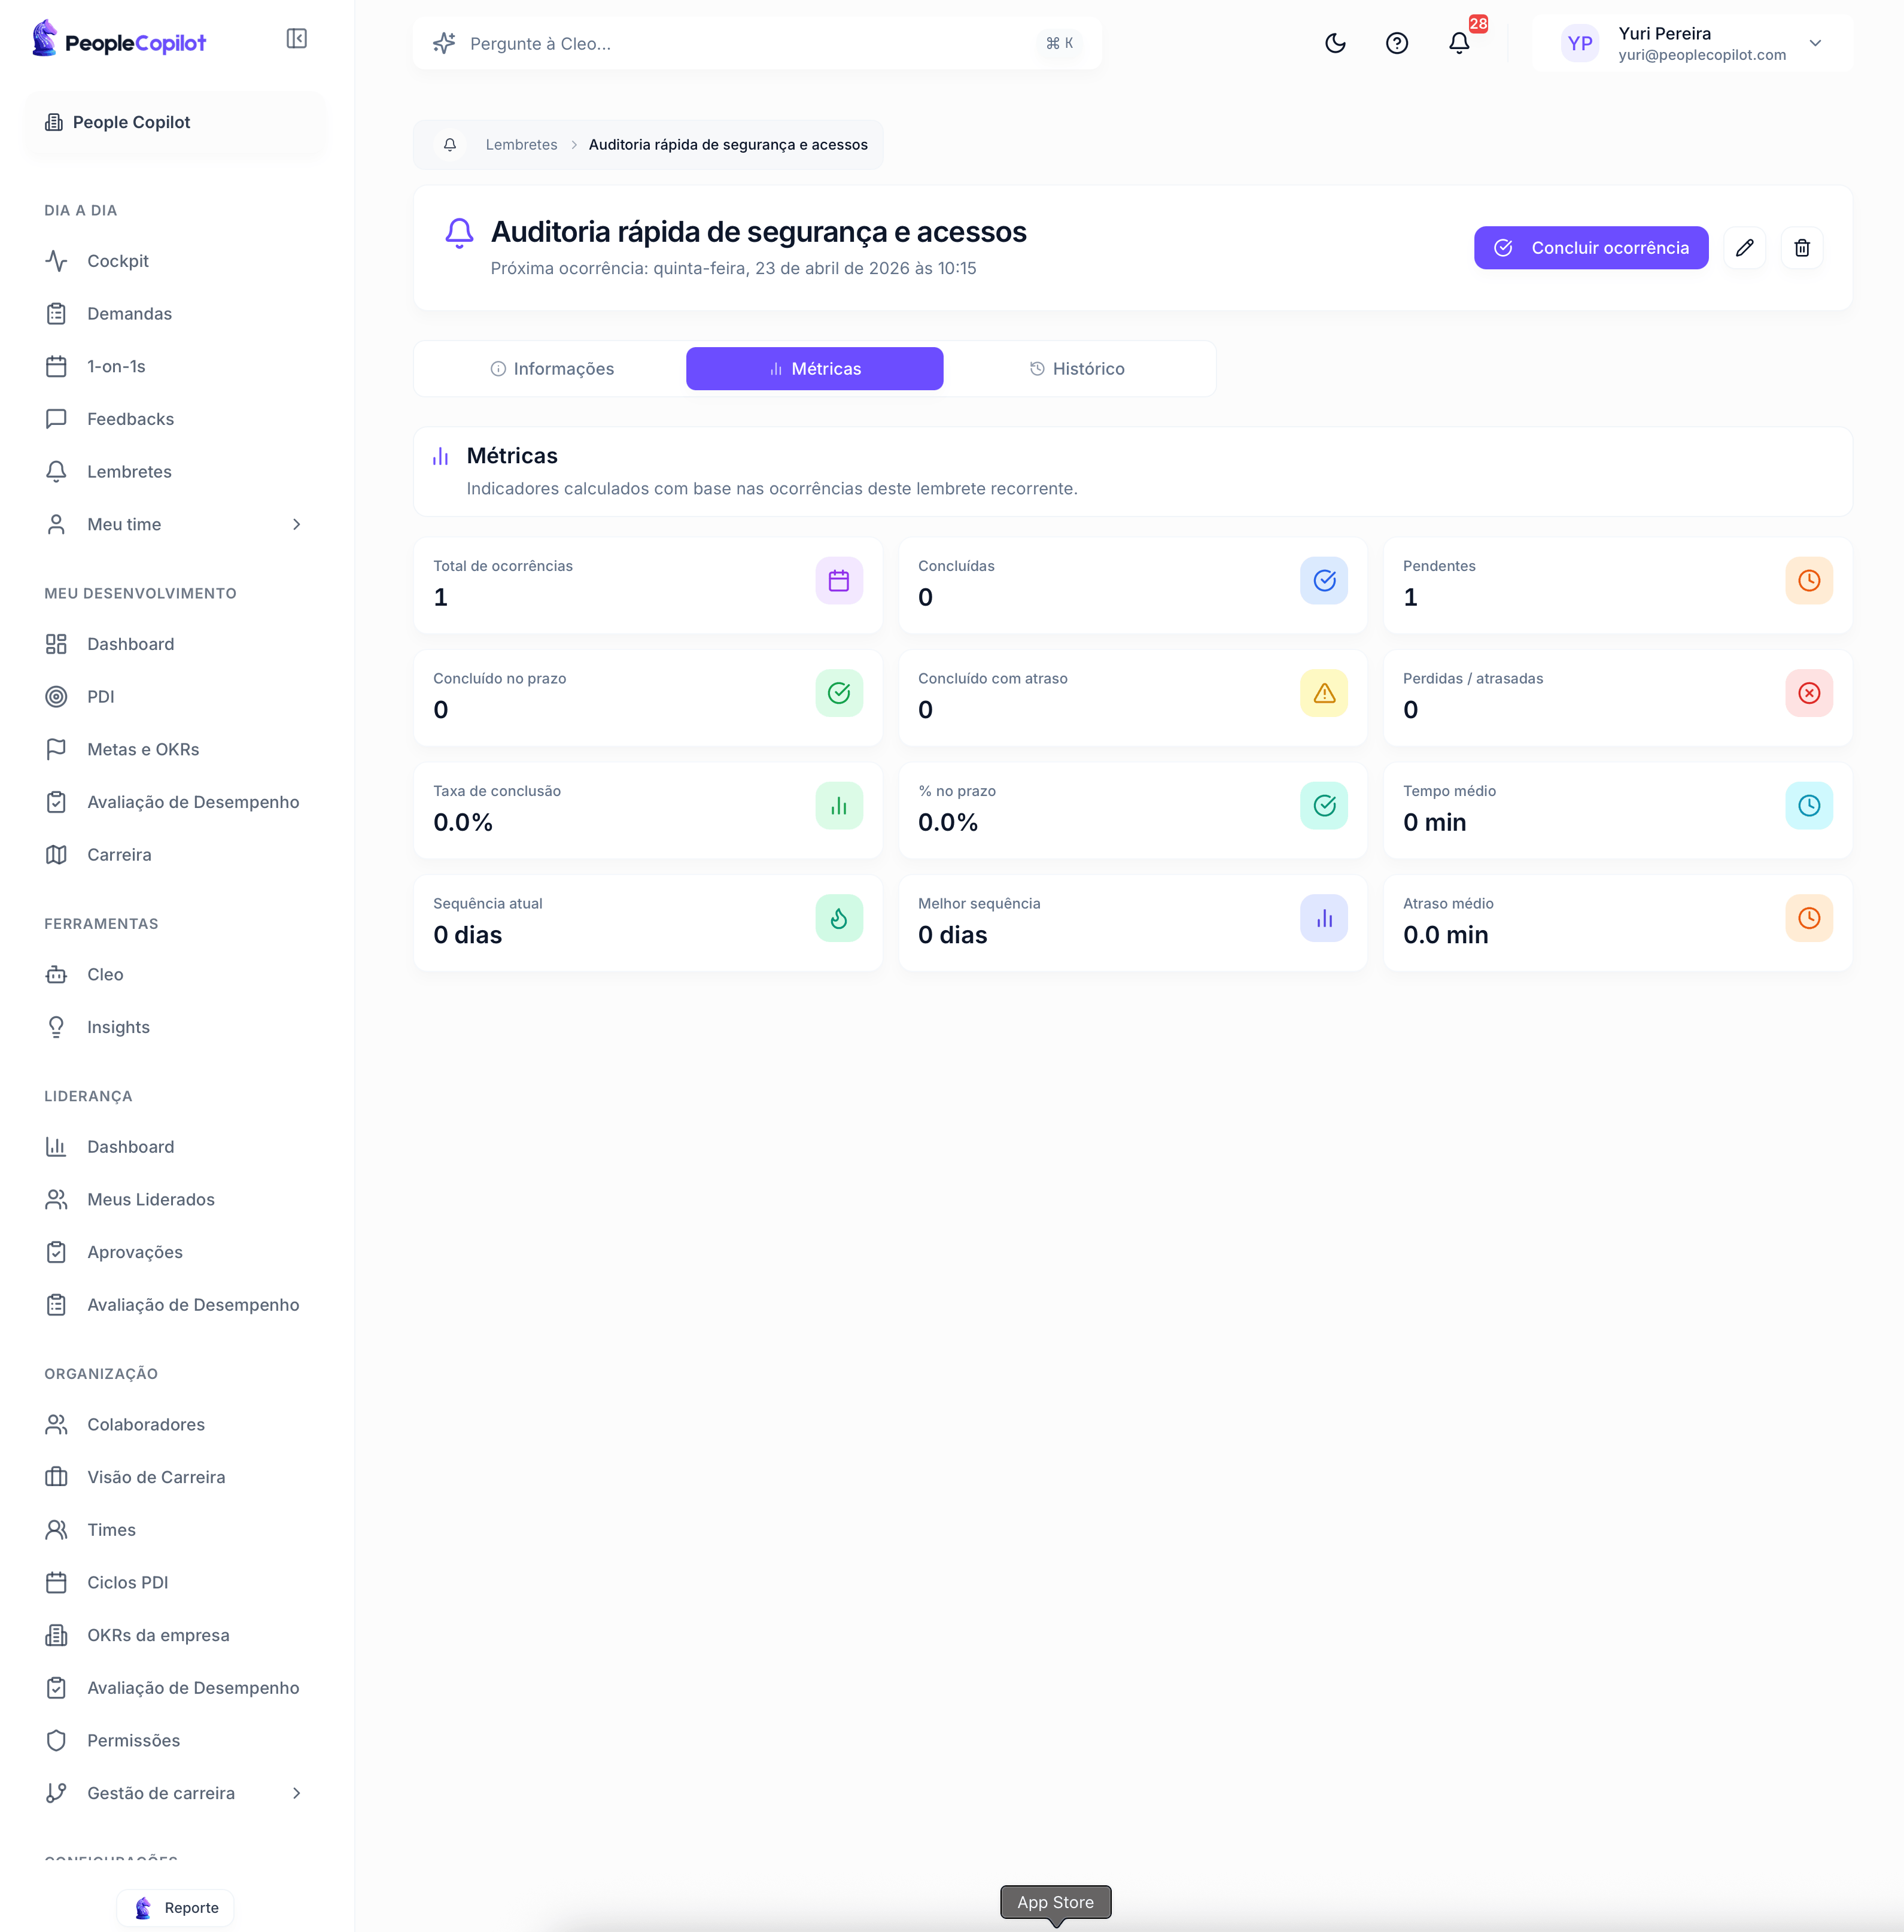Click the OKRs da empresa building icon
This screenshot has width=1904, height=1932.
56,1636
